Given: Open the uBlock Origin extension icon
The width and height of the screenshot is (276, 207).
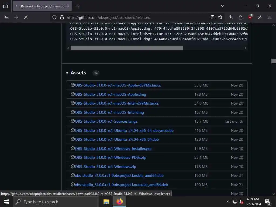Looking at the screenshot, I should pos(250,17).
